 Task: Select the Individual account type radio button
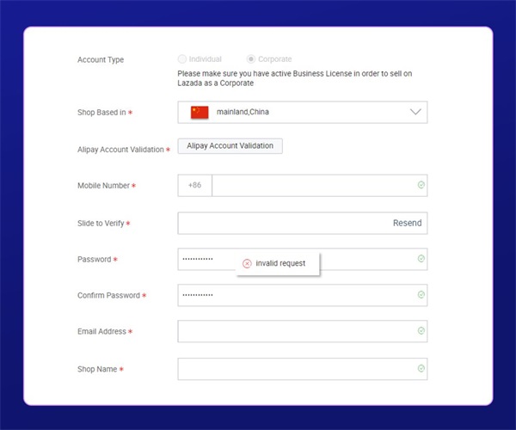pyautogui.click(x=181, y=59)
